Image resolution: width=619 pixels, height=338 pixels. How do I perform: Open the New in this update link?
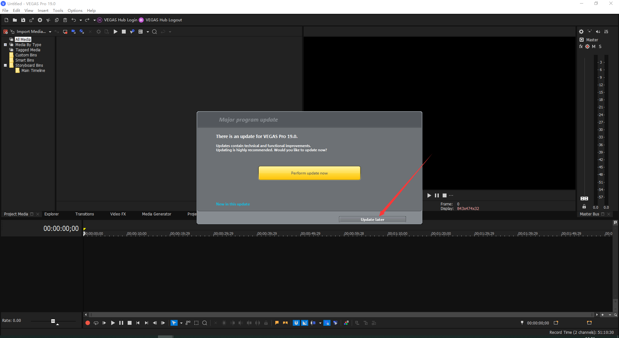[233, 204]
